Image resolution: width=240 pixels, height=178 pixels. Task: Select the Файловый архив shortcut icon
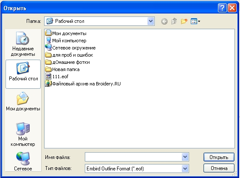click(48, 84)
